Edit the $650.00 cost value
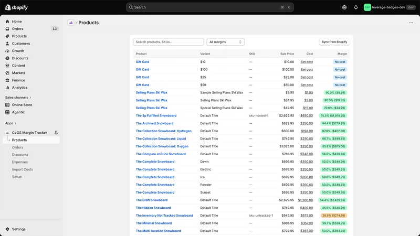The width and height of the screenshot is (420, 236). (307, 115)
